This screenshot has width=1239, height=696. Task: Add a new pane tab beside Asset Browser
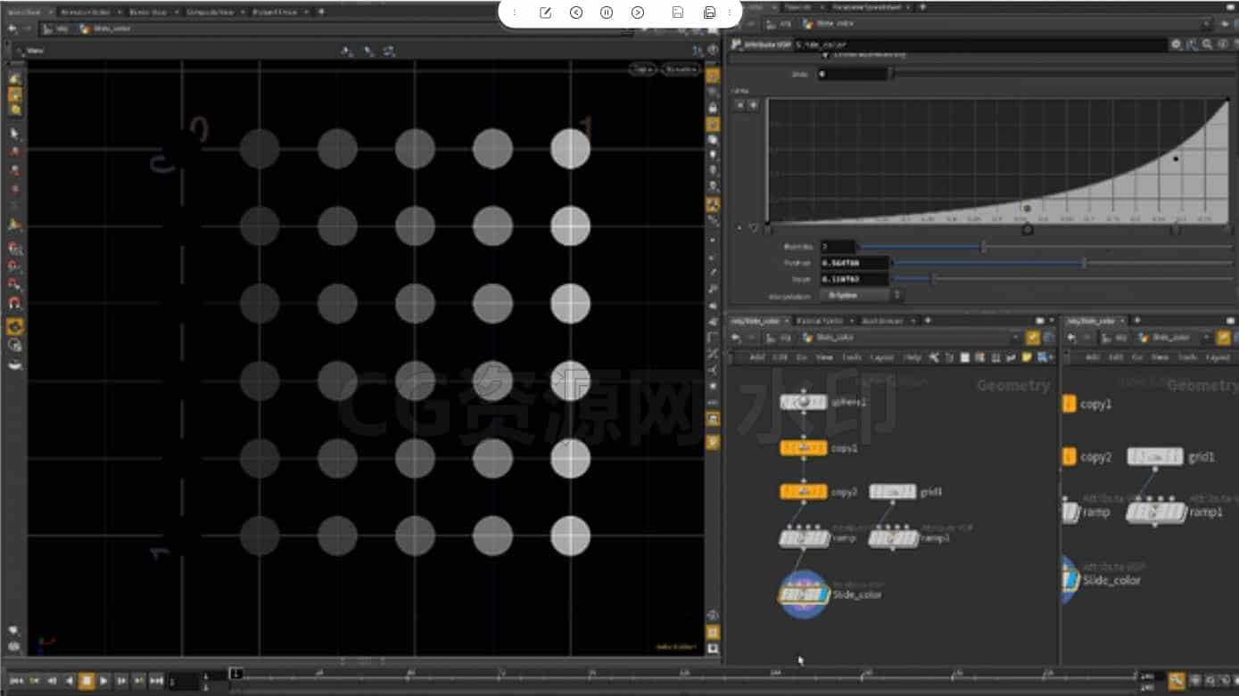[928, 321]
